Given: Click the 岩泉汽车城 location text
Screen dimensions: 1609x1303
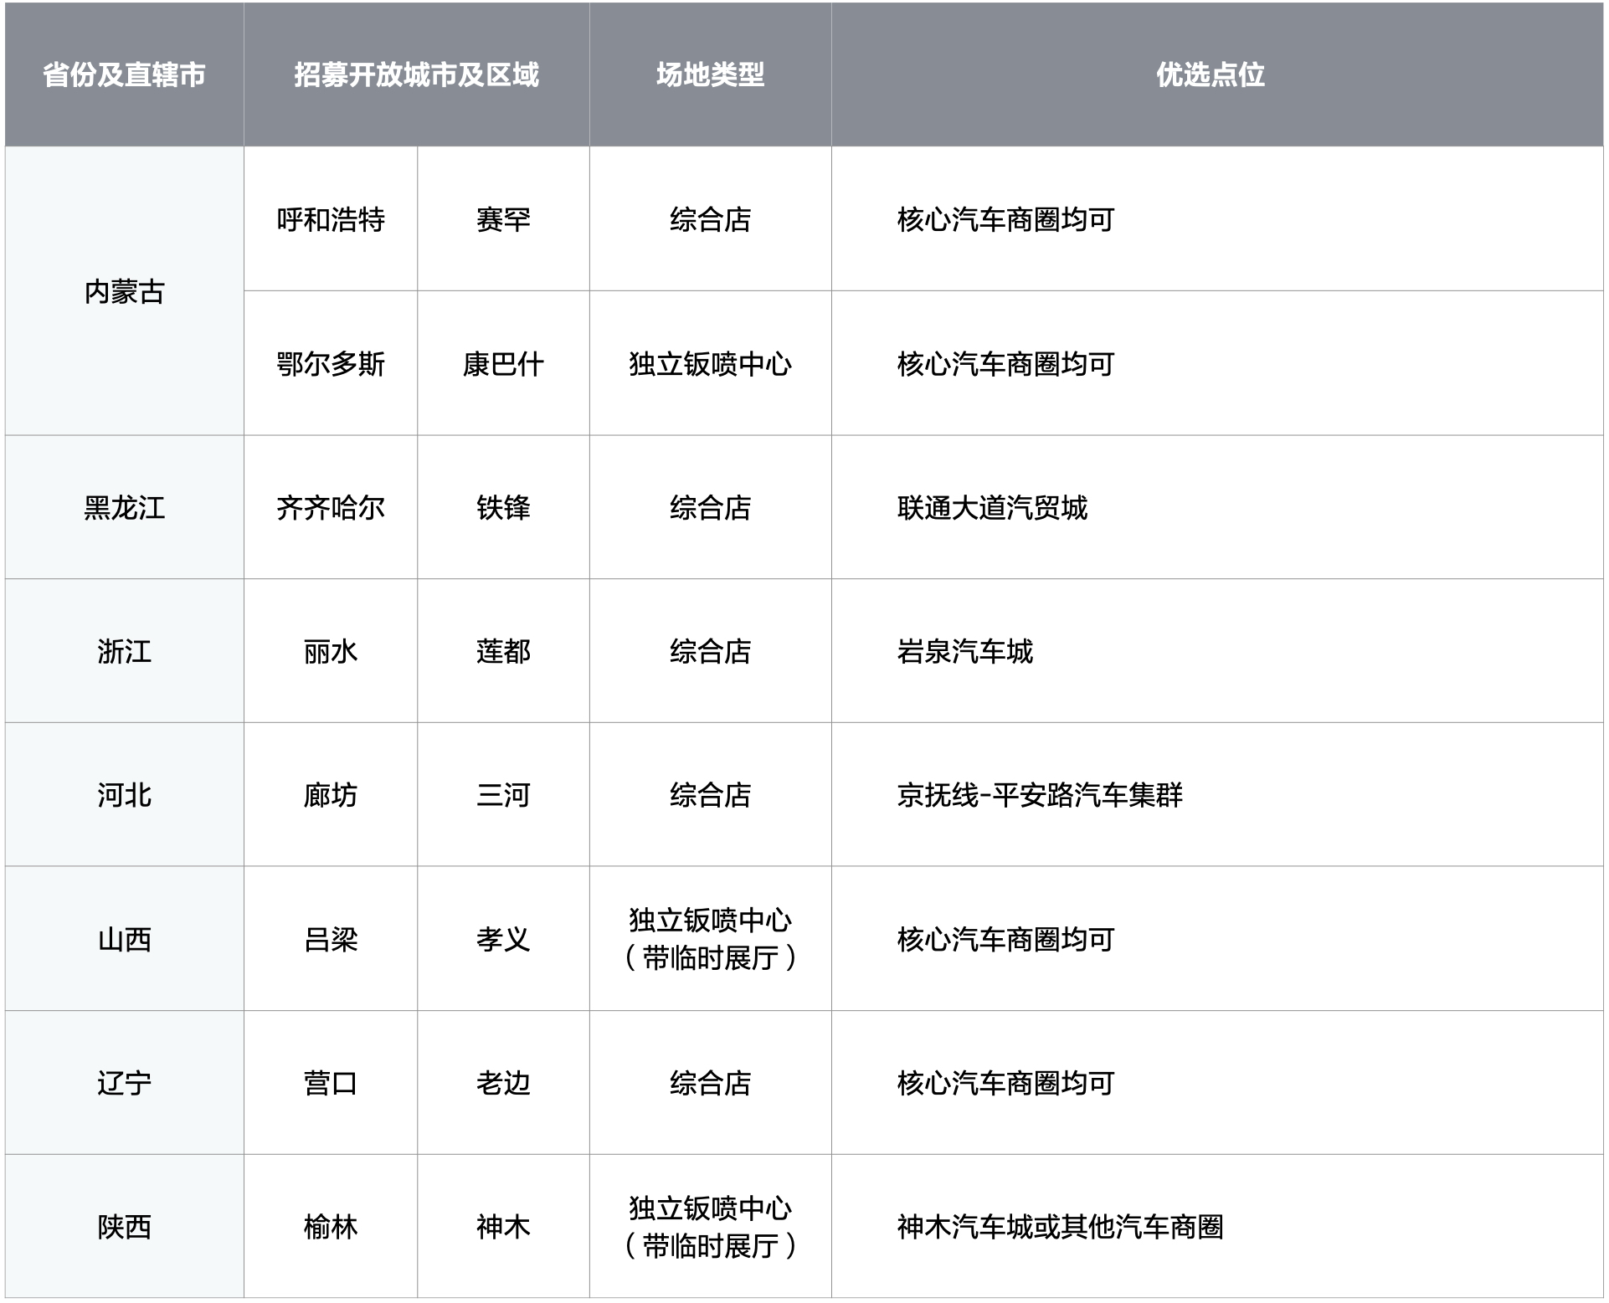Looking at the screenshot, I should point(964,652).
